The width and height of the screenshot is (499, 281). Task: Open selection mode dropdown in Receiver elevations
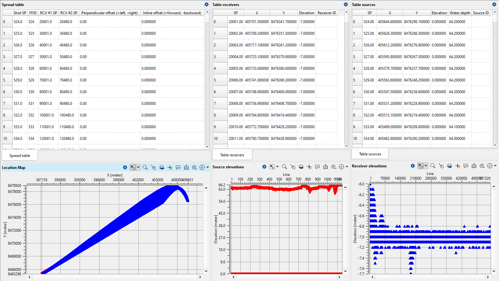426,166
